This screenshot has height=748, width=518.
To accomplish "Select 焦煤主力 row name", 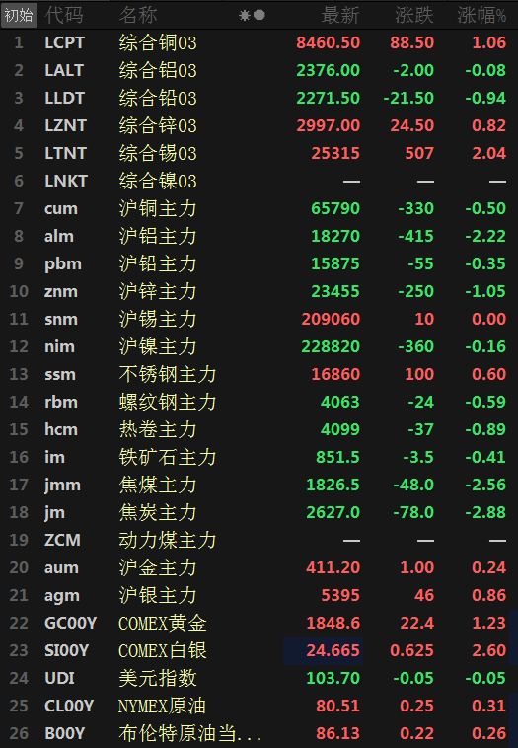I will coord(158,486).
